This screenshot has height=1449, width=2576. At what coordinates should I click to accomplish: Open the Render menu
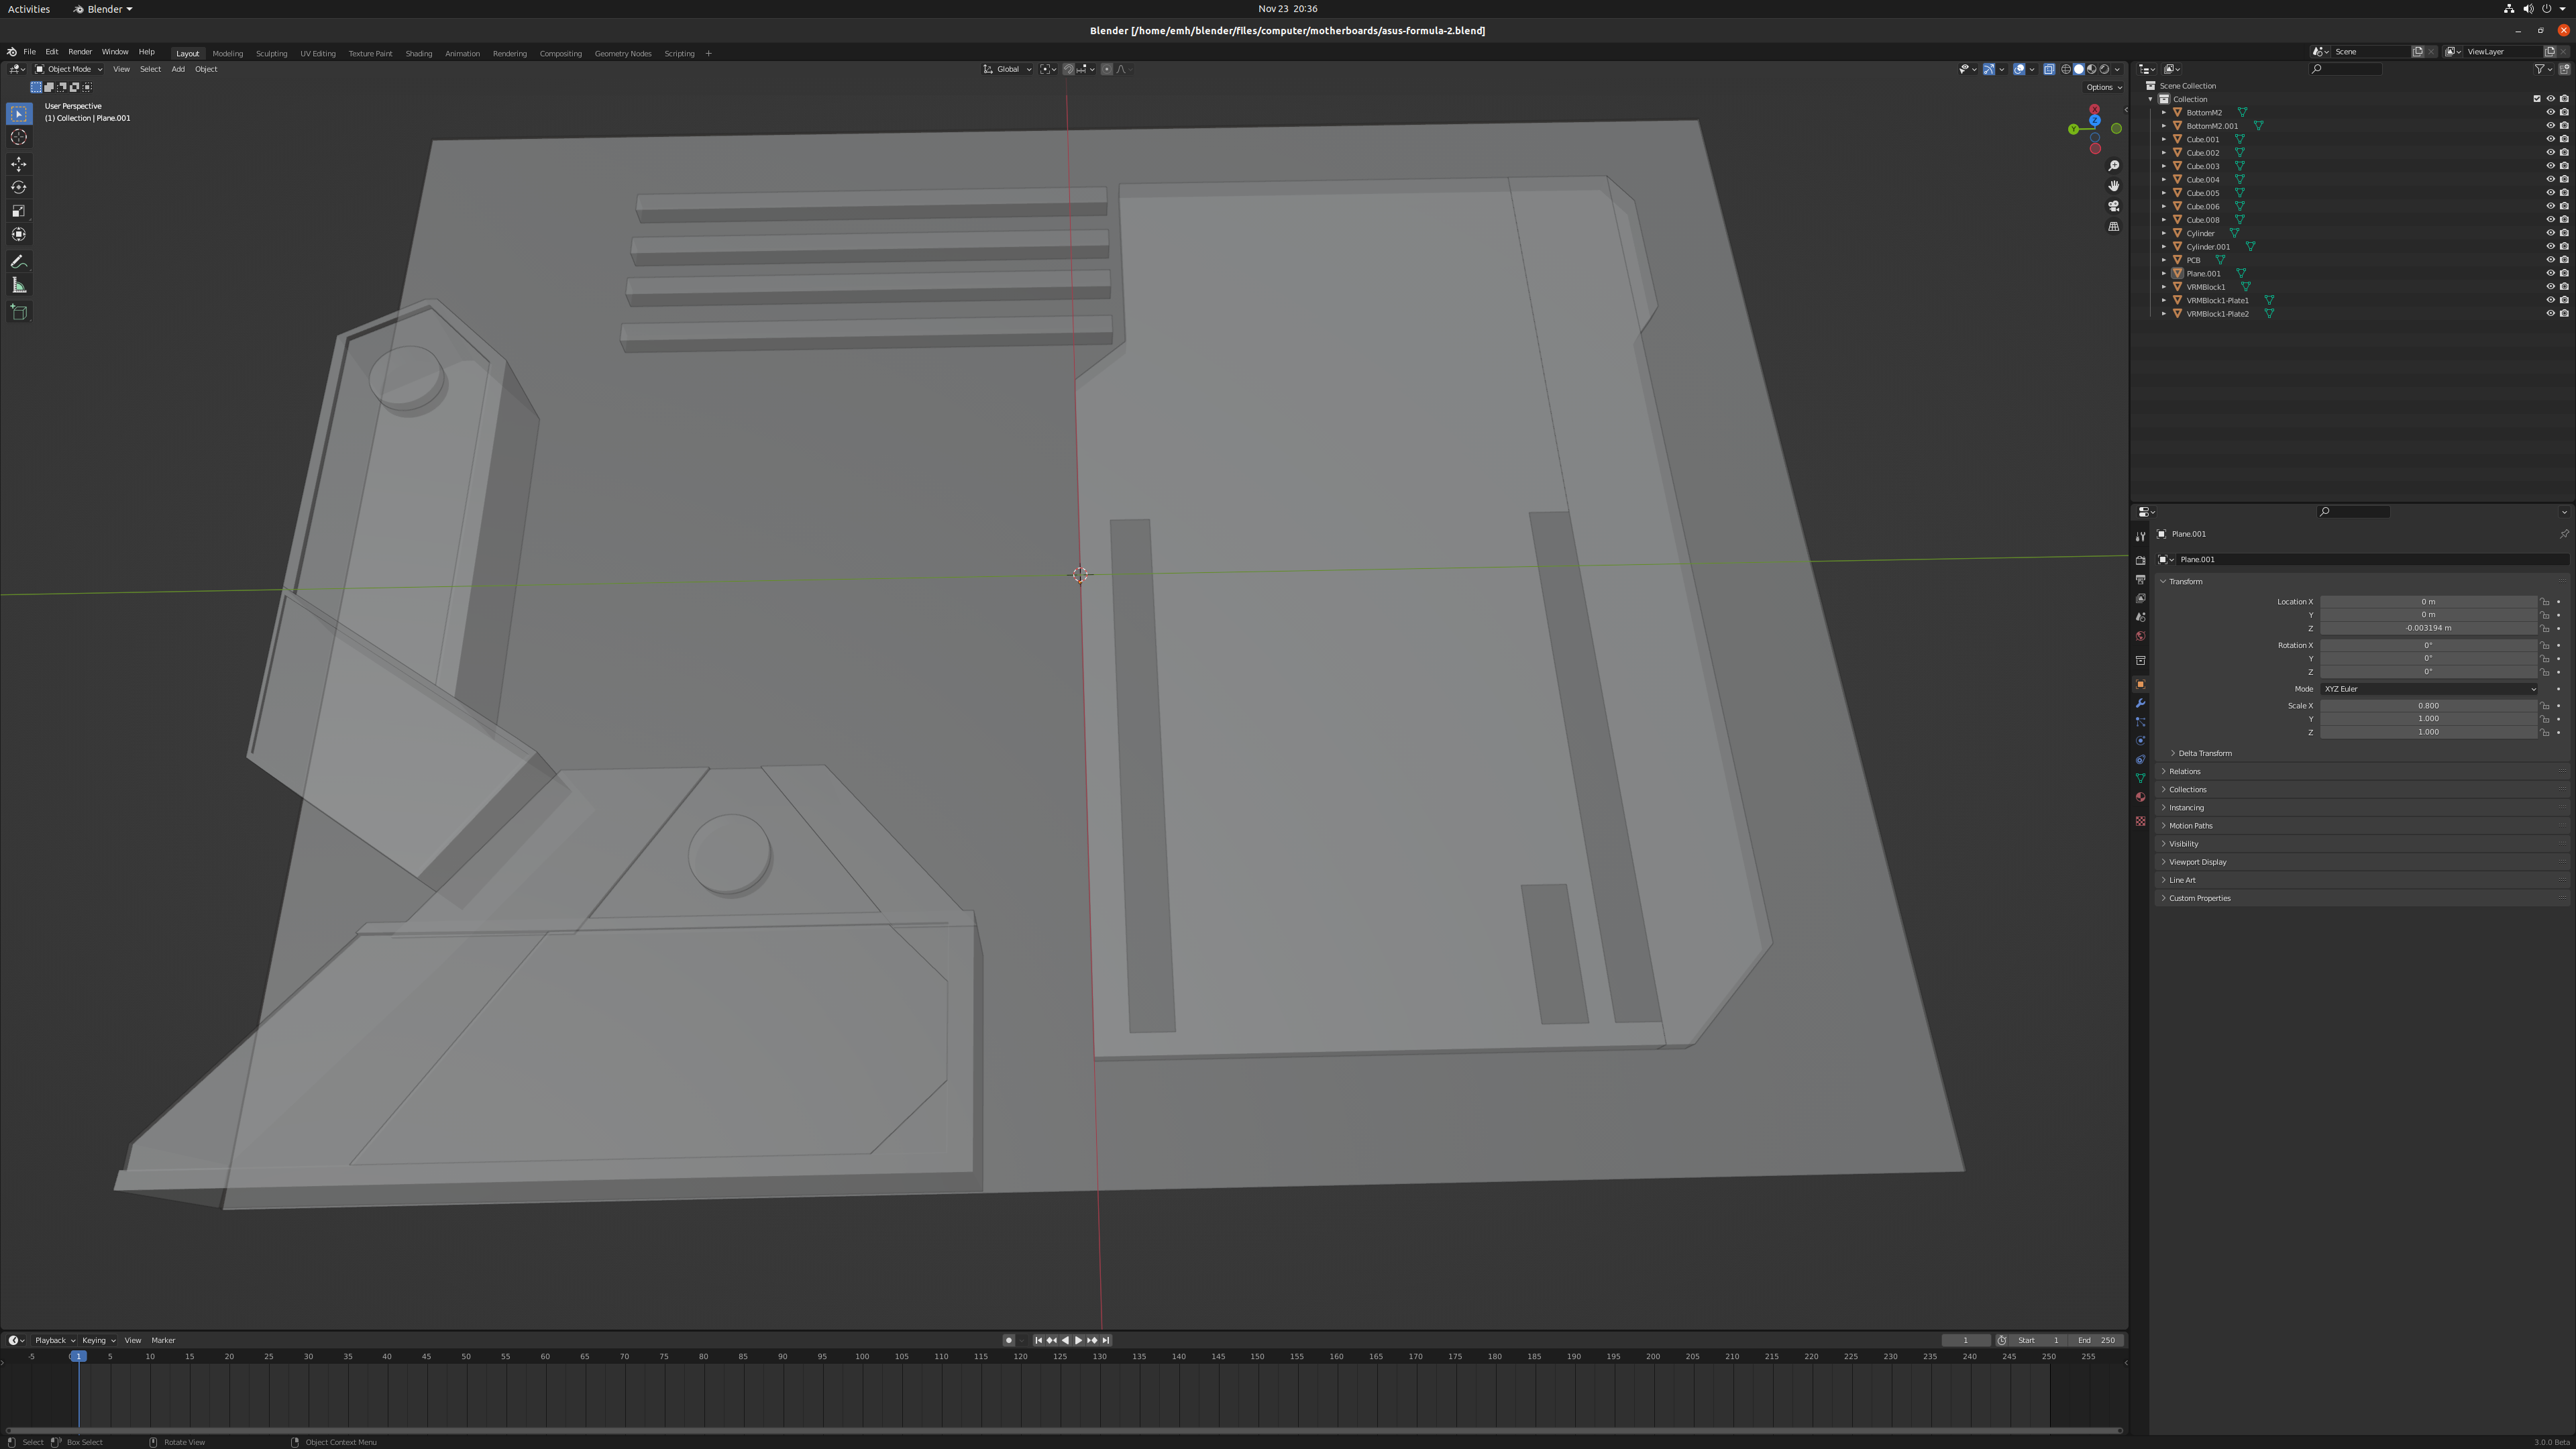point(80,52)
